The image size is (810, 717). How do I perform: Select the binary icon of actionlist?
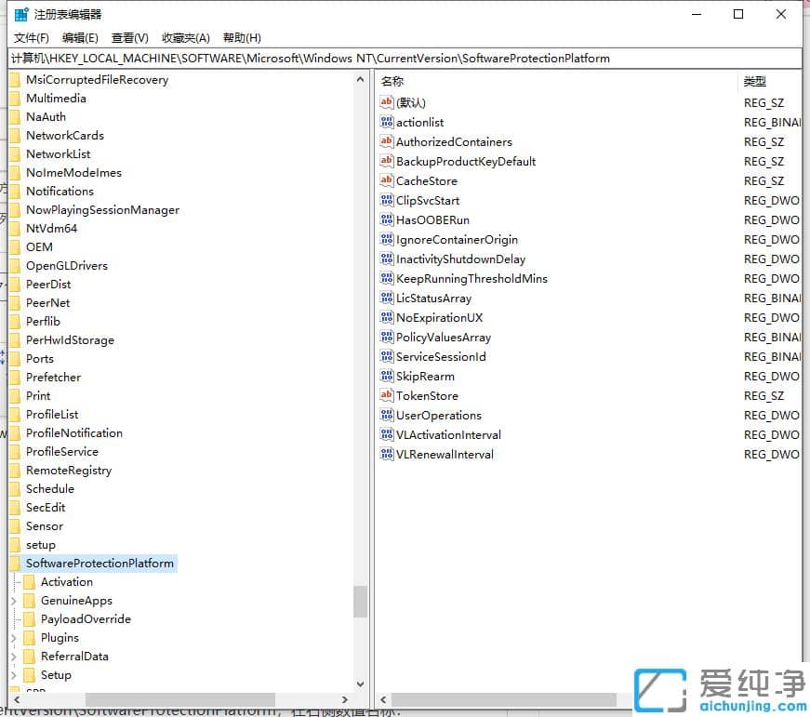point(388,122)
